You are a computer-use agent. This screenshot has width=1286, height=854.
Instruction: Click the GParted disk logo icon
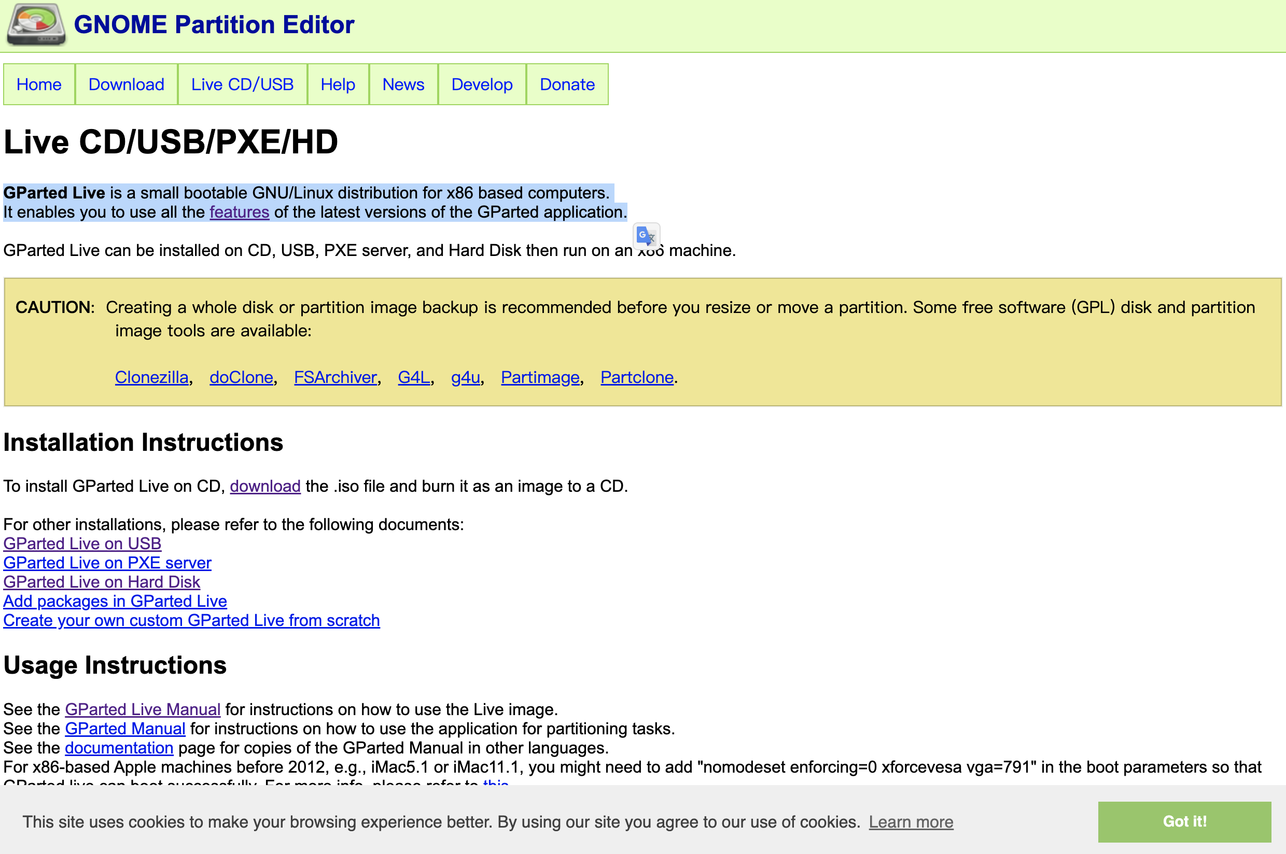click(36, 24)
